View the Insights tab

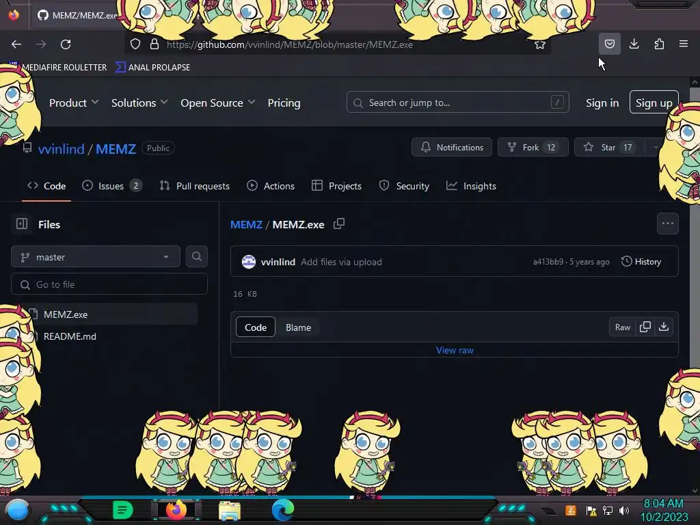[471, 186]
